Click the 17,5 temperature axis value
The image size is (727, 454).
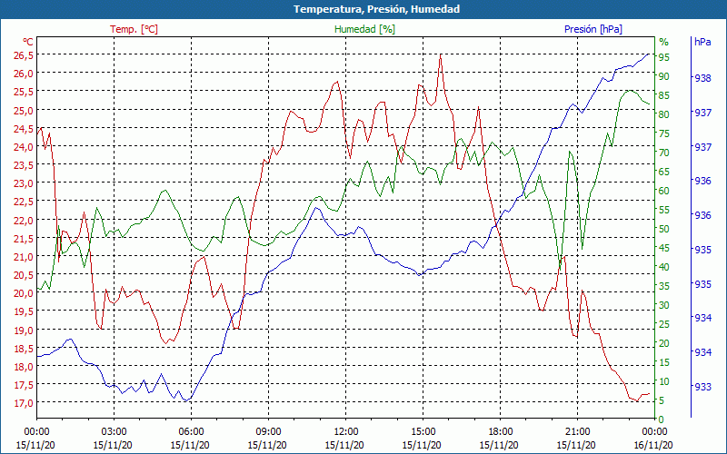(24, 385)
